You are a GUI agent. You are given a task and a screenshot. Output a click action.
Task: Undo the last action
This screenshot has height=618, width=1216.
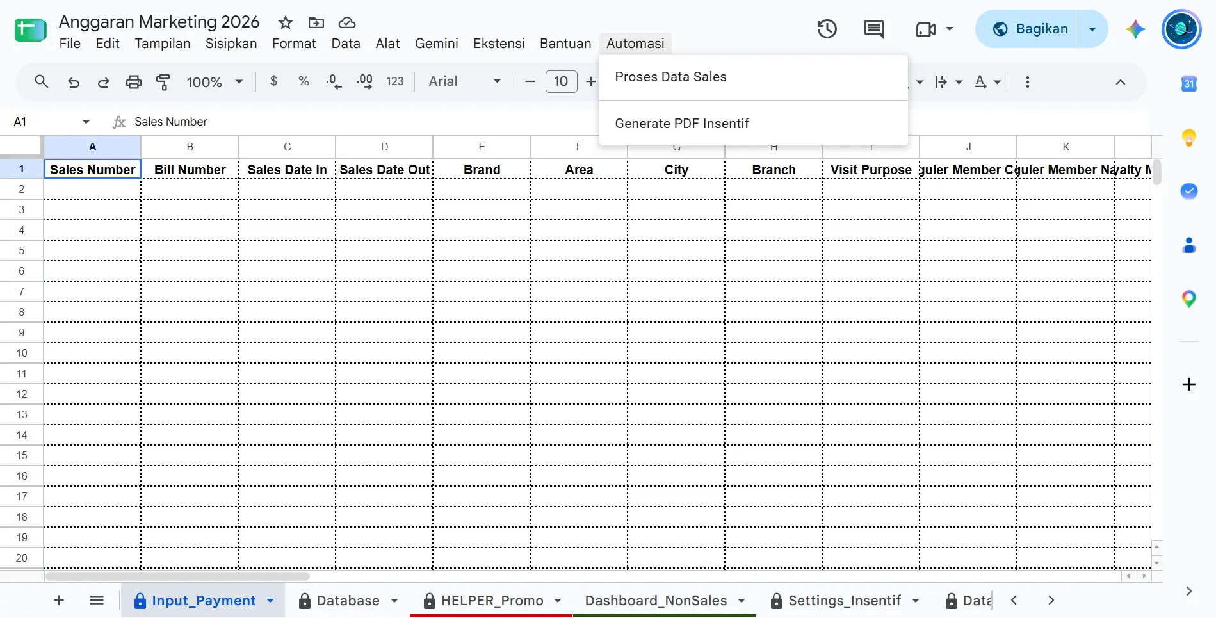(74, 82)
